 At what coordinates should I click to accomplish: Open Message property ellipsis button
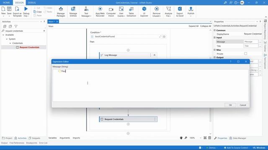pyautogui.click(x=260, y=42)
